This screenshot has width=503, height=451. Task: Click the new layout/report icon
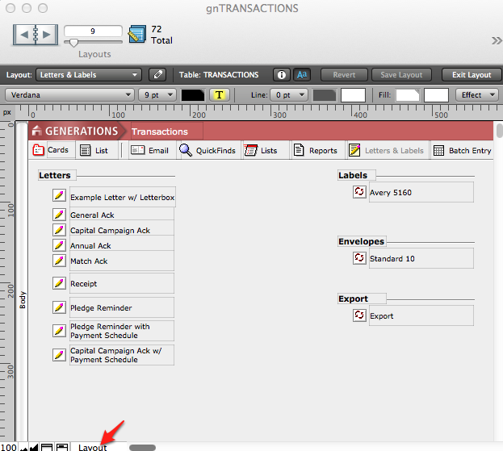137,35
